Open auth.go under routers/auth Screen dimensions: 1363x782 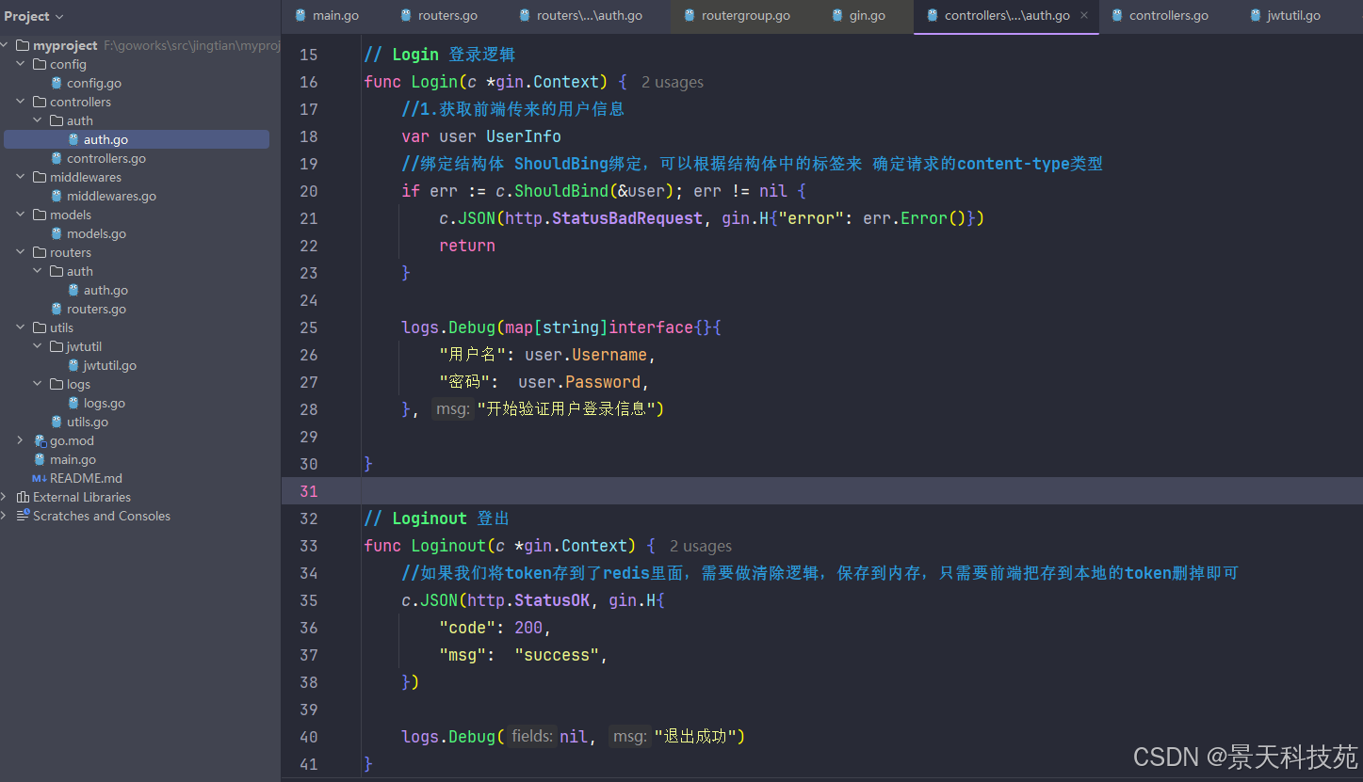click(x=105, y=290)
